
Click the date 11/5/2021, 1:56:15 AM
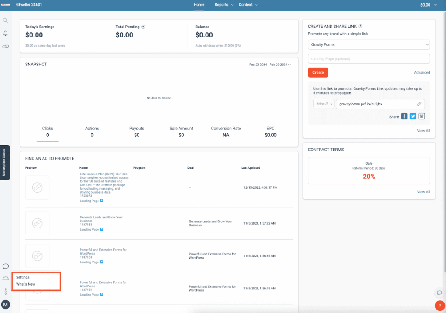point(260,289)
